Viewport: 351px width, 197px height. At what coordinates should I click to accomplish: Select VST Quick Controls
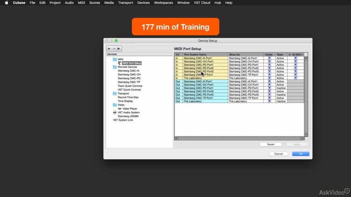pos(129,90)
